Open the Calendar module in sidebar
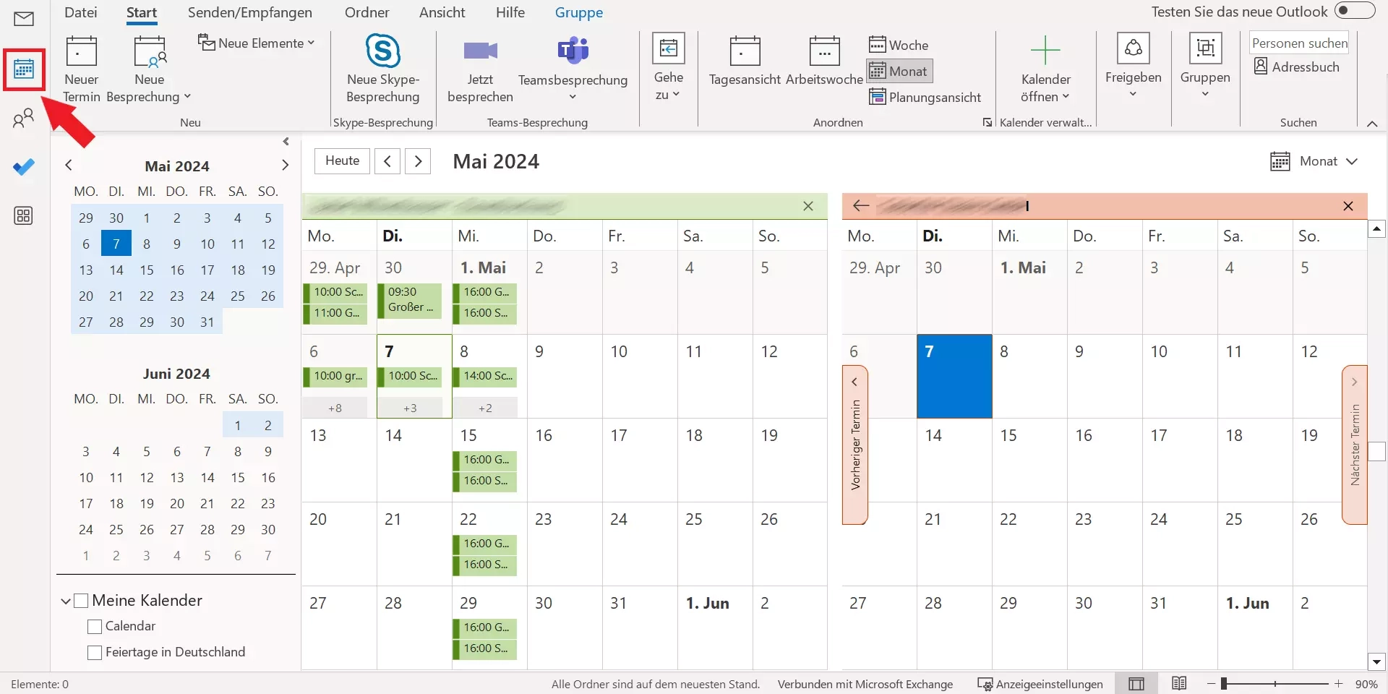This screenshot has height=694, width=1388. pos(24,69)
